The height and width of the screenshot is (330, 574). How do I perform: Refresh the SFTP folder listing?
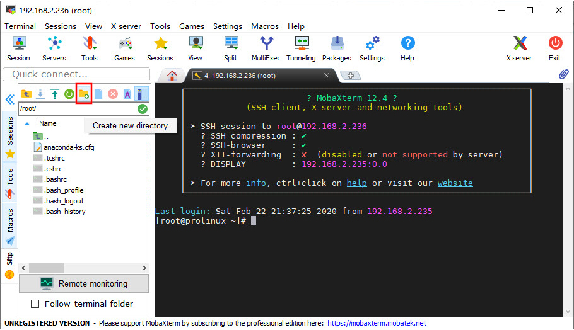69,94
